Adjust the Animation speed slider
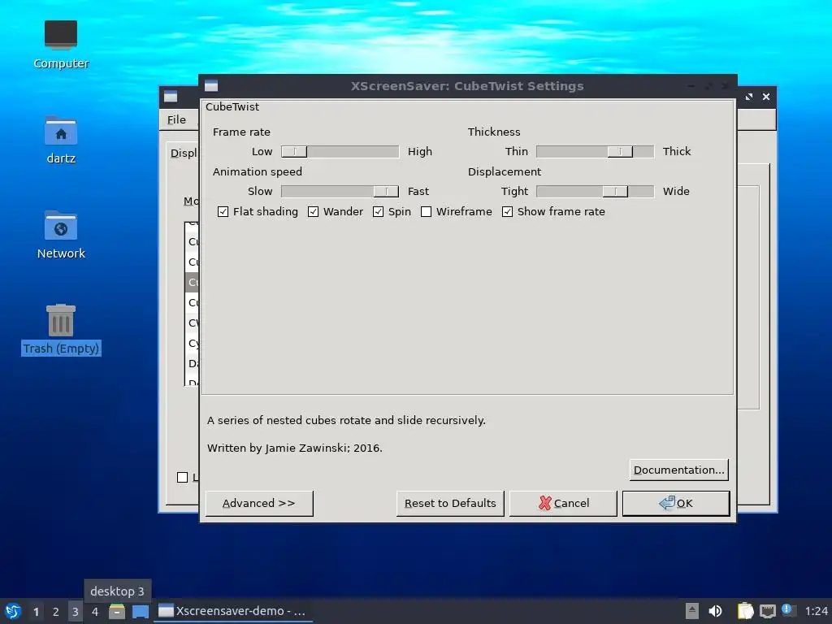The image size is (832, 624). point(340,192)
